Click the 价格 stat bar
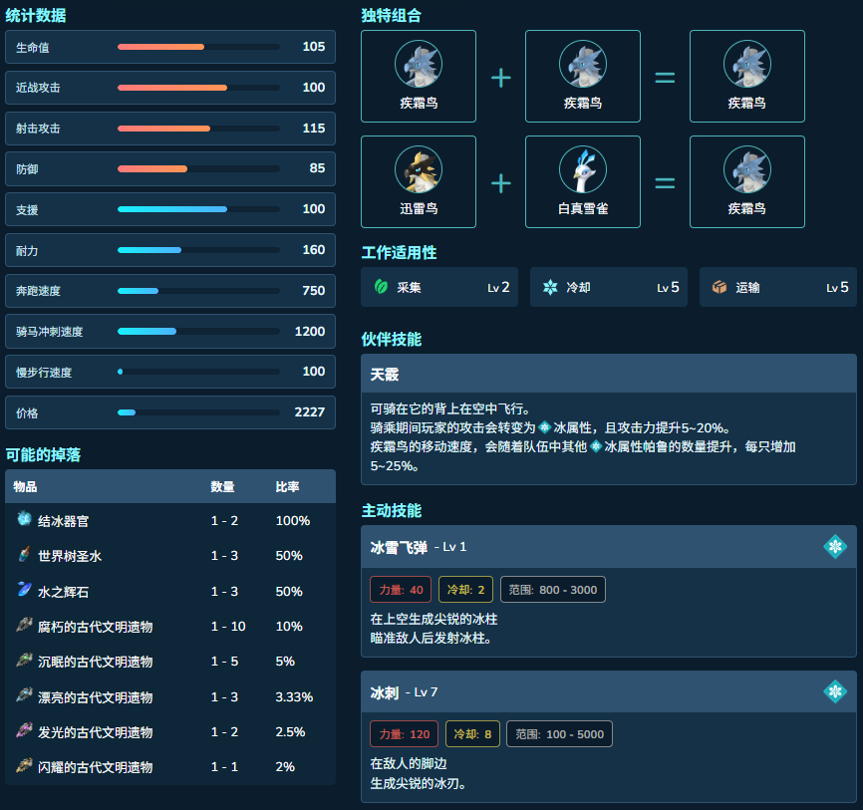 pos(198,412)
